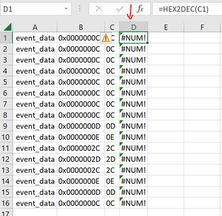Screen dimensions: 222x216
Task: Click the Insert Function fx icon
Action: pos(140,9)
